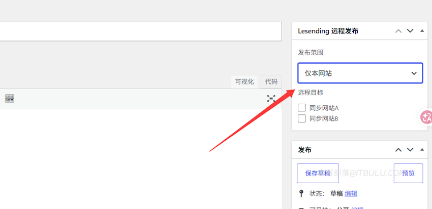Move Lesending 远程发布 panel up
Screen dimensions: 432x209
click(x=398, y=31)
